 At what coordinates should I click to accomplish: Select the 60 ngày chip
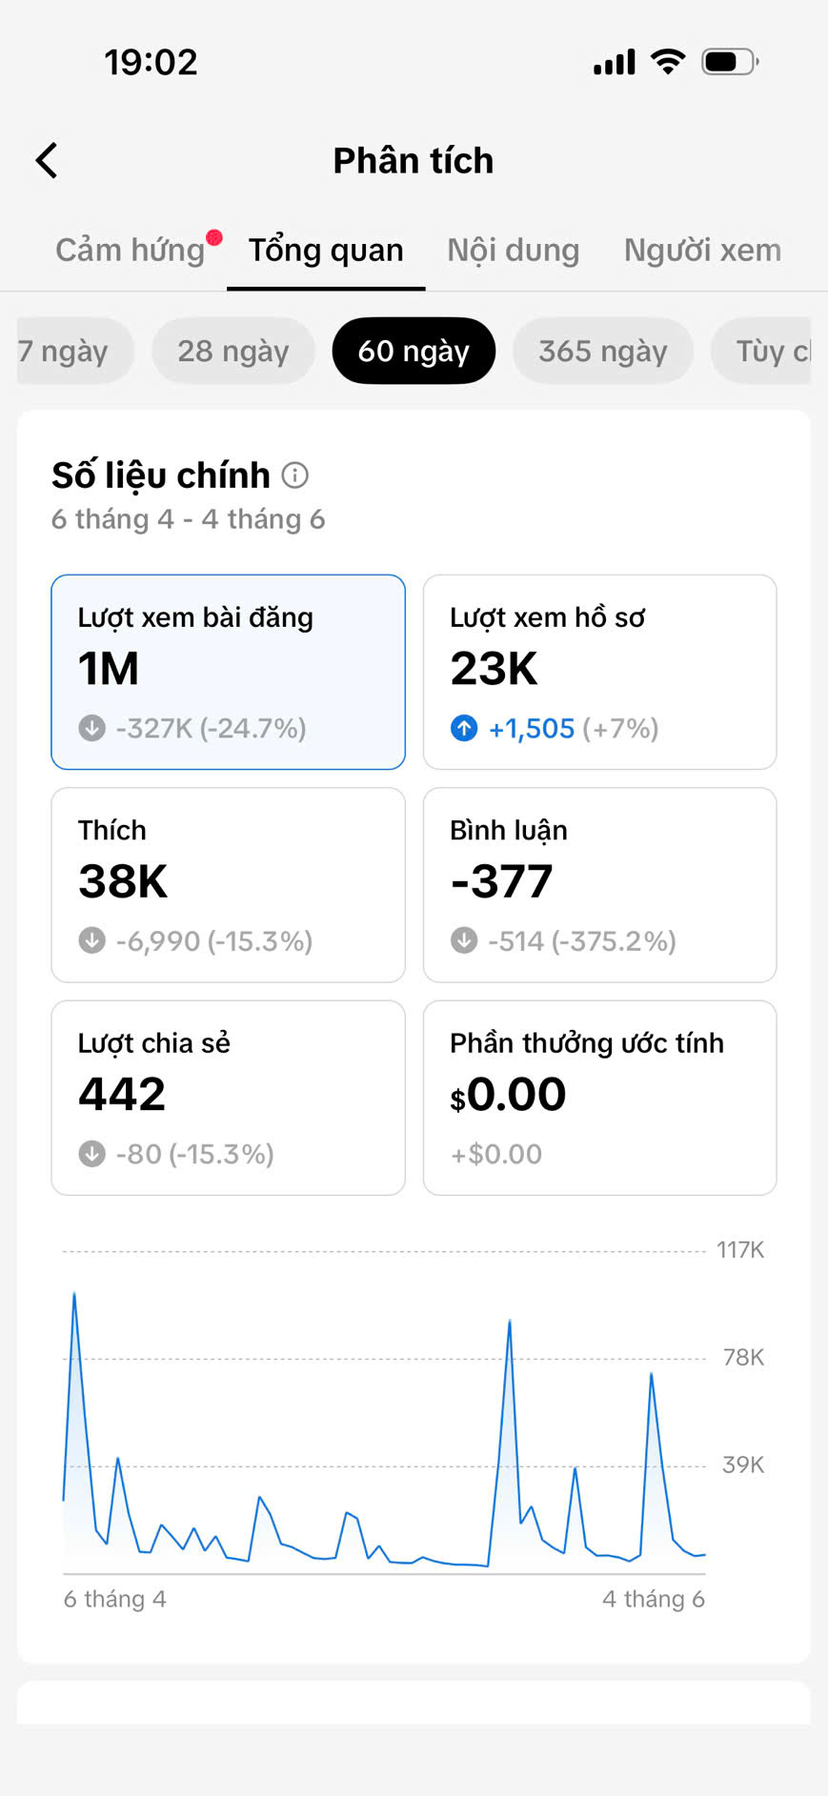pos(414,351)
